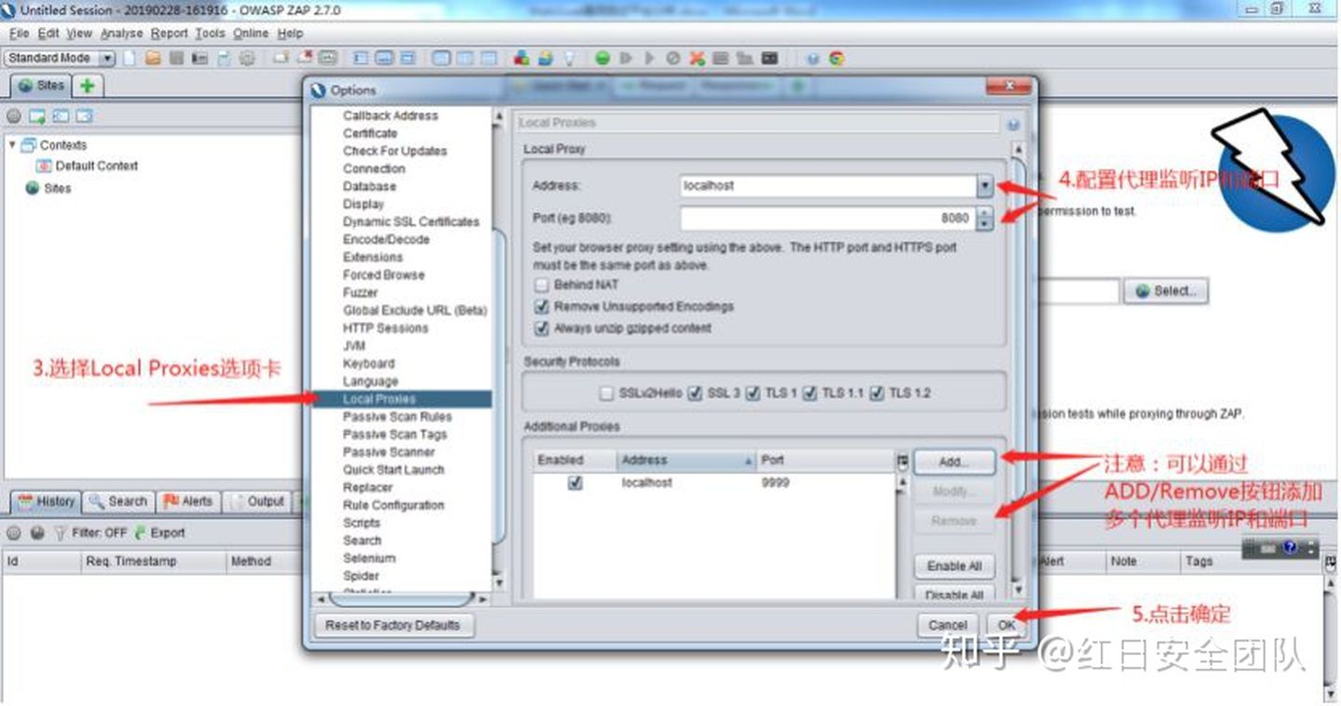The width and height of the screenshot is (1341, 706).
Task: Open Session Properties from the toolbar
Action: pos(223,58)
